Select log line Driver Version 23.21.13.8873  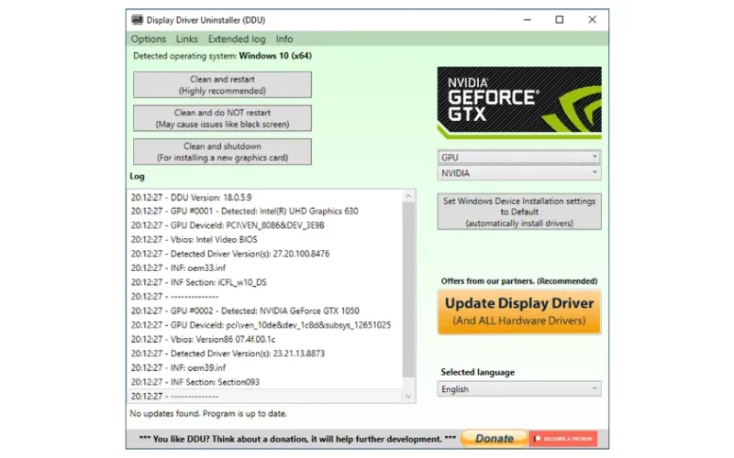click(264, 354)
